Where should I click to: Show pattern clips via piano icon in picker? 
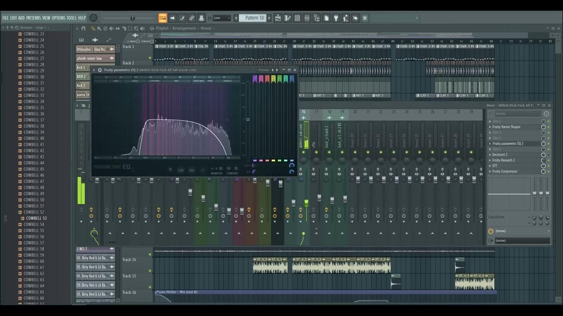pyautogui.click(x=82, y=40)
